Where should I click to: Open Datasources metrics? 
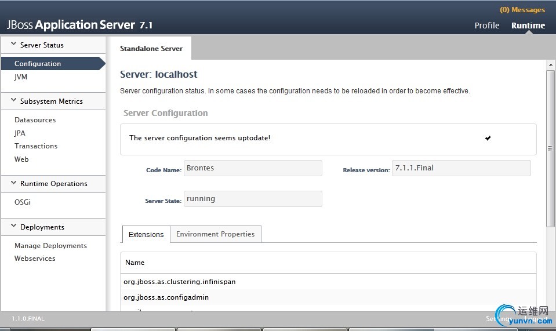coord(35,120)
